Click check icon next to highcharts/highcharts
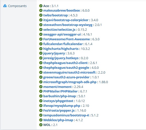This screenshot has width=146, height=130. [41, 49]
